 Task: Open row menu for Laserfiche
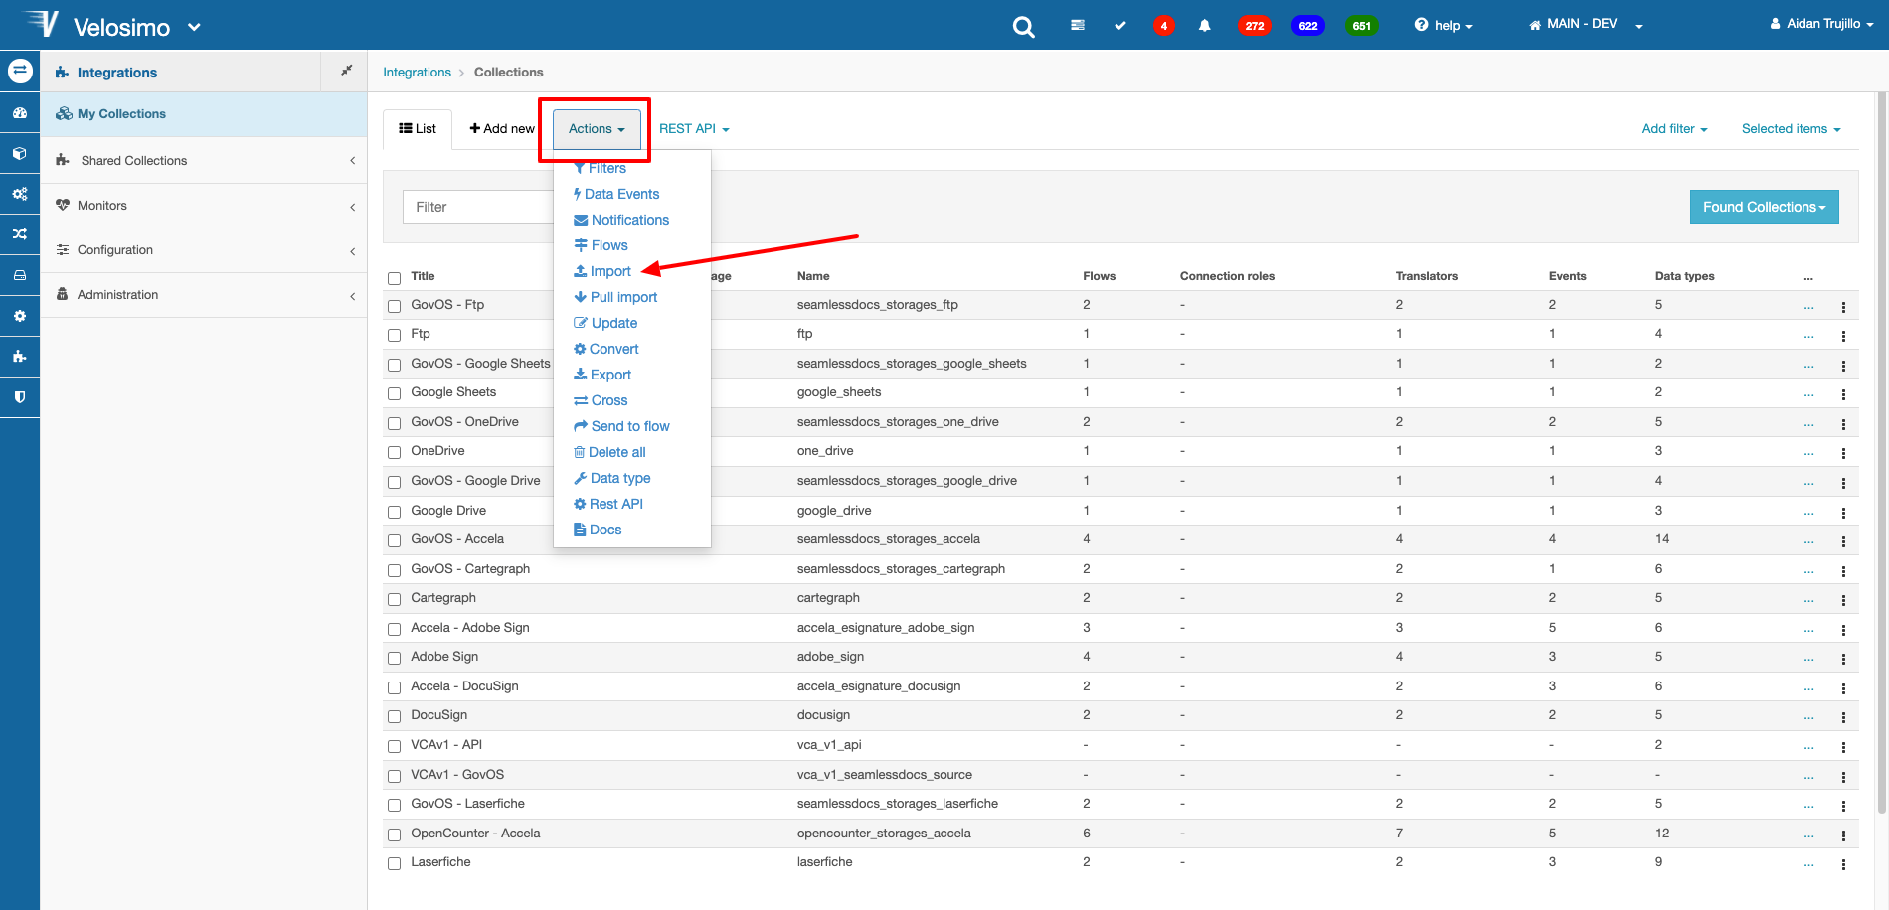point(1843,864)
